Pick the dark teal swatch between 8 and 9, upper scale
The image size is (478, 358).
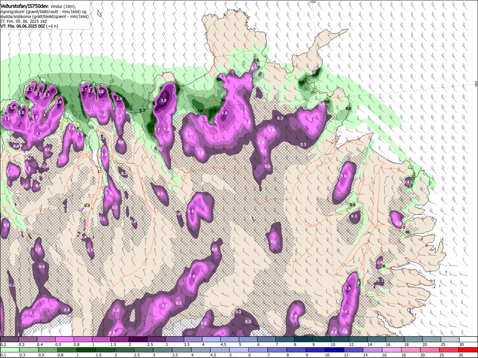tap(303, 339)
